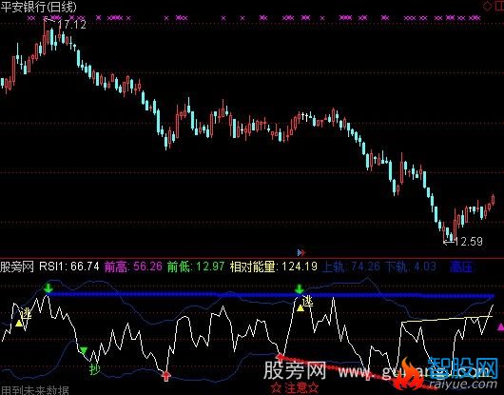Click the 前低: 12.97 value
504x395 pixels.
click(x=196, y=267)
